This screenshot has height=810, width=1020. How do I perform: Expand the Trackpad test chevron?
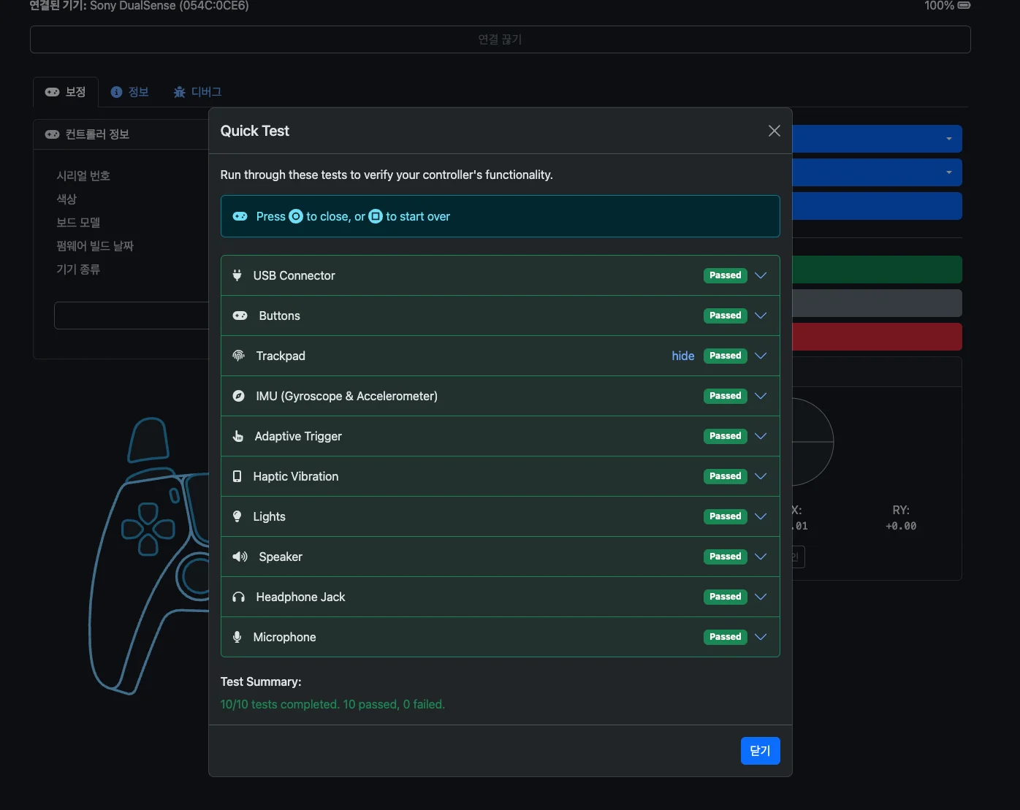[x=761, y=356]
